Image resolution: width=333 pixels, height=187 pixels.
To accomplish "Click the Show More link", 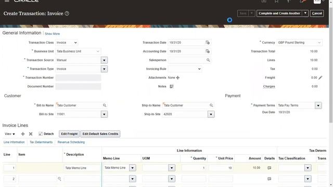I will point(52,34).
